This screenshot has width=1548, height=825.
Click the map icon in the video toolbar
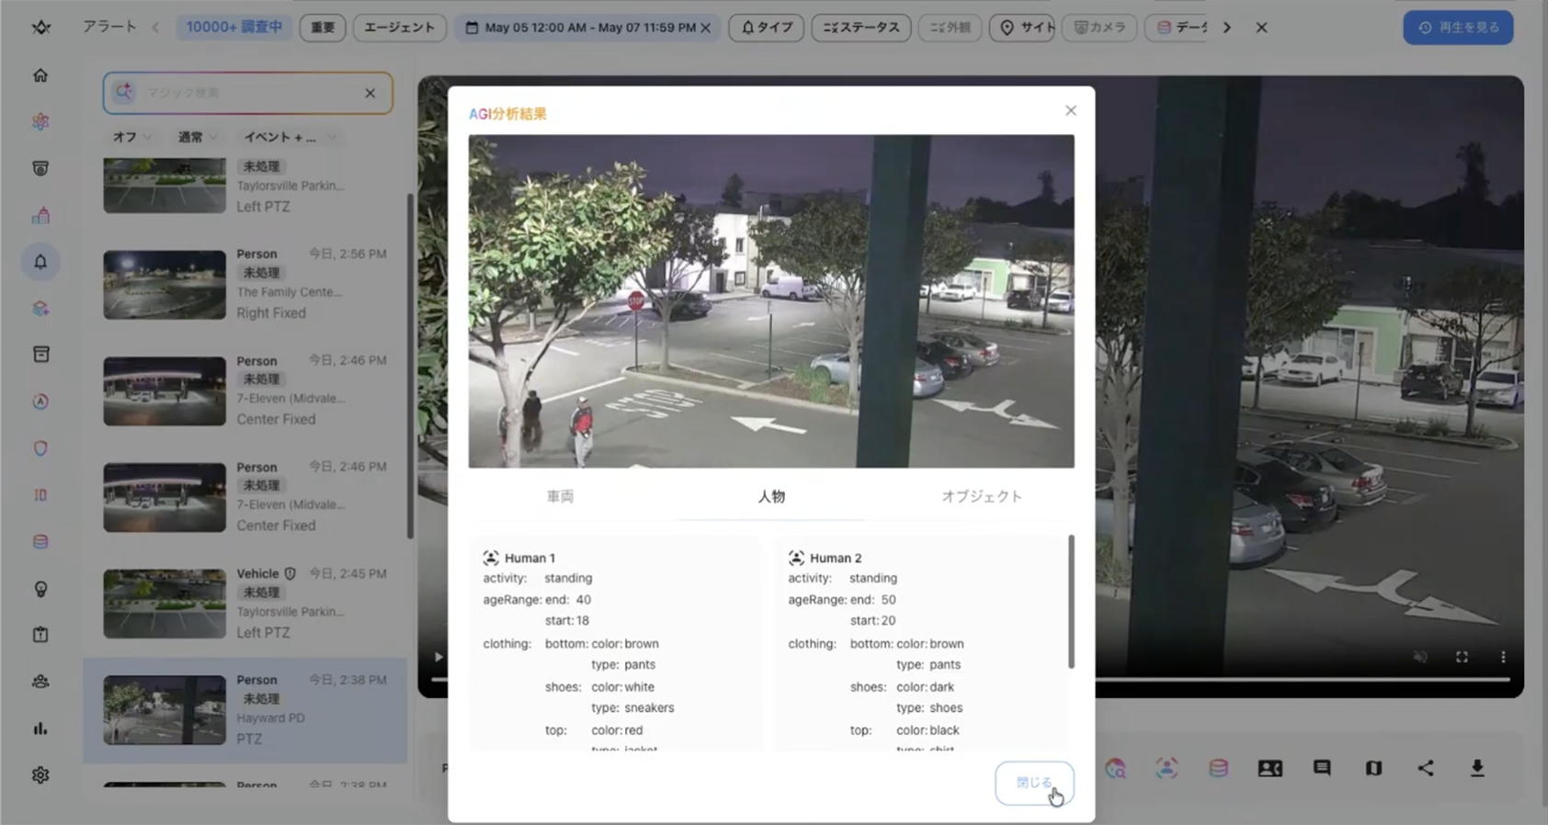pos(1373,768)
